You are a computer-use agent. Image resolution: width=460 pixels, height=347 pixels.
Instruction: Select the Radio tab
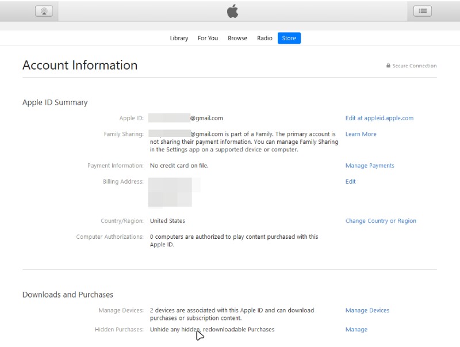[x=264, y=38]
